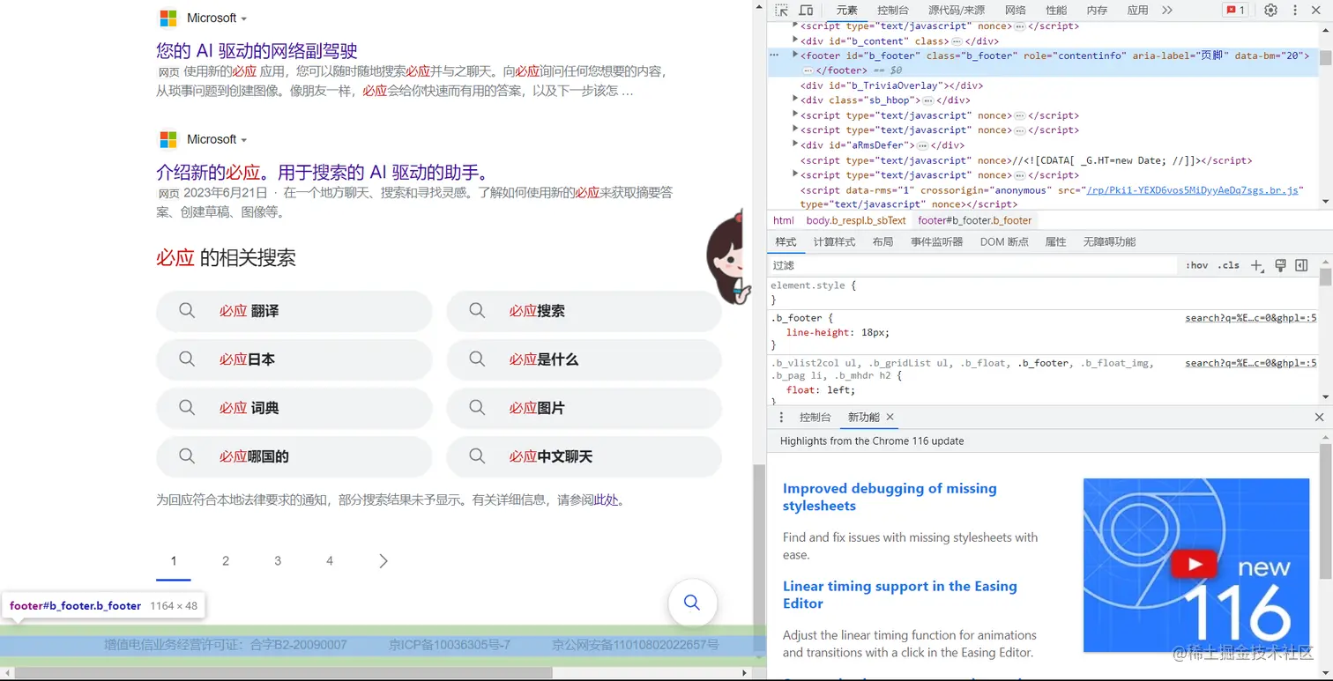Open the DOM 断点 pane

coord(1004,241)
